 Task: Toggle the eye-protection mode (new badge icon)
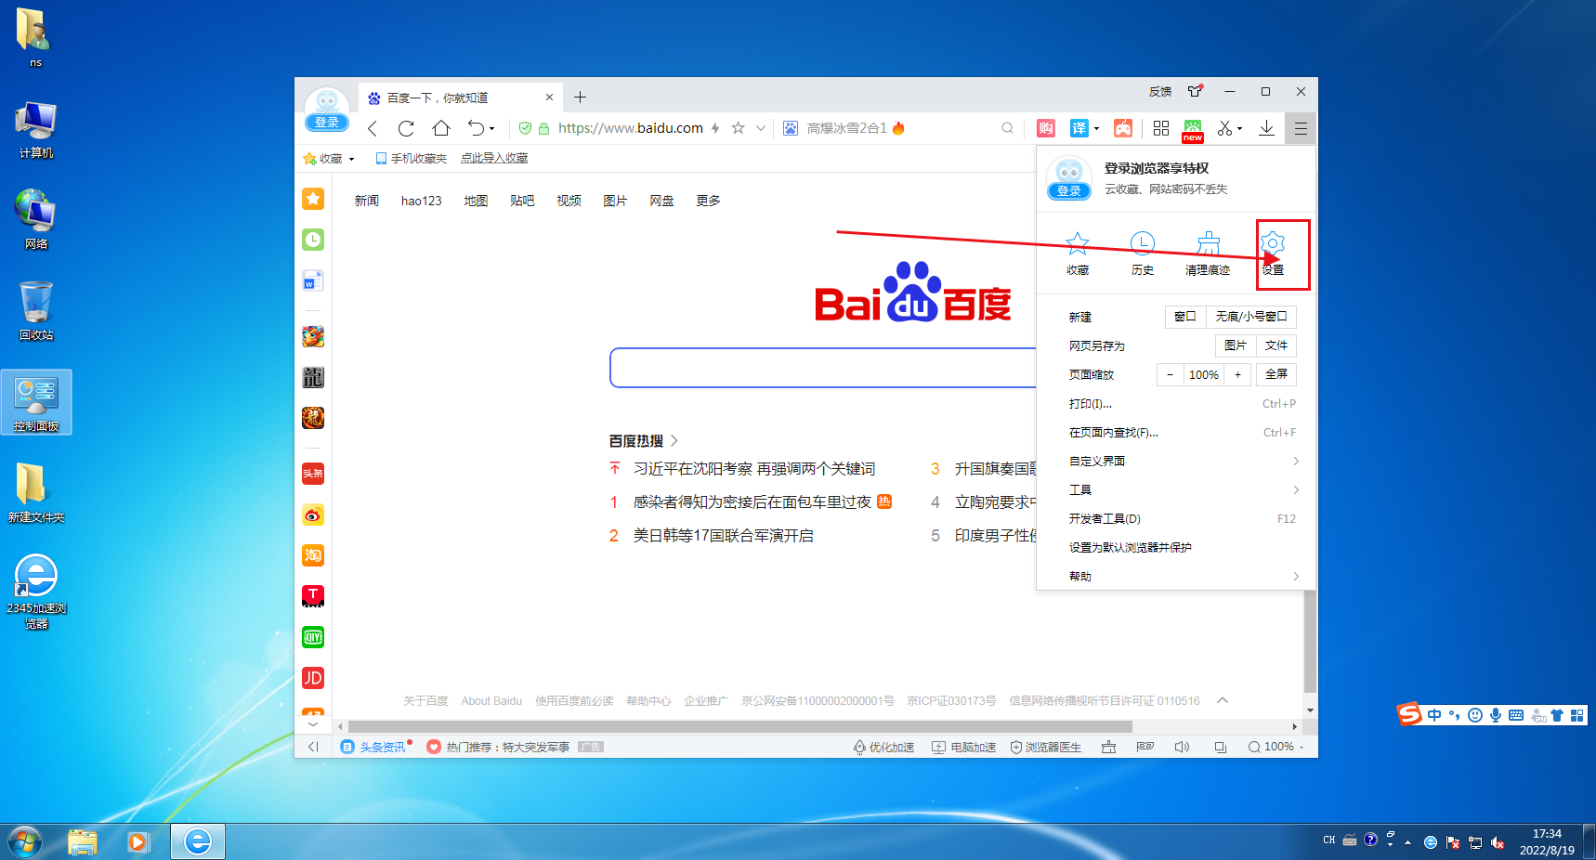coord(1192,128)
